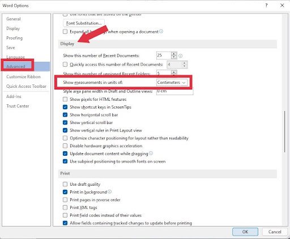Open the Trust Center category
Viewport: 290px width, 239px height.
[18, 106]
